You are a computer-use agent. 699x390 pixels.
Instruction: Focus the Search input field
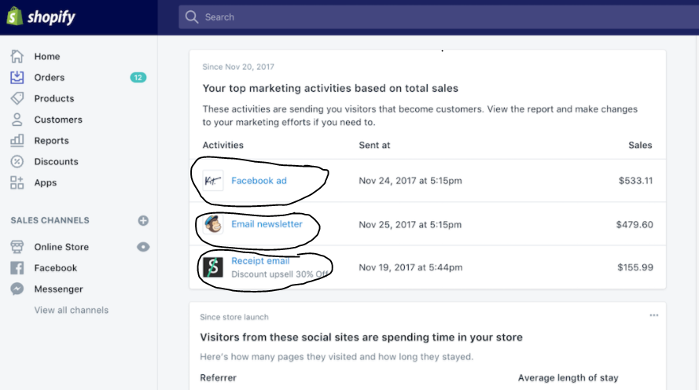(439, 17)
